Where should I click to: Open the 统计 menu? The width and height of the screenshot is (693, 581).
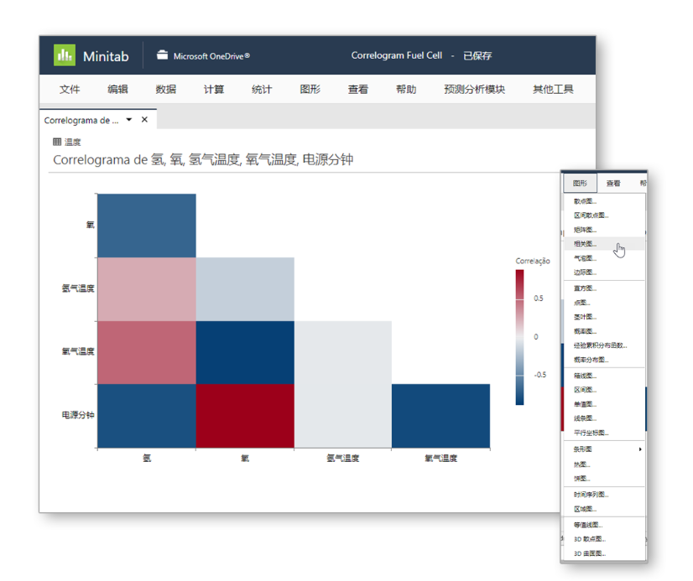[262, 90]
